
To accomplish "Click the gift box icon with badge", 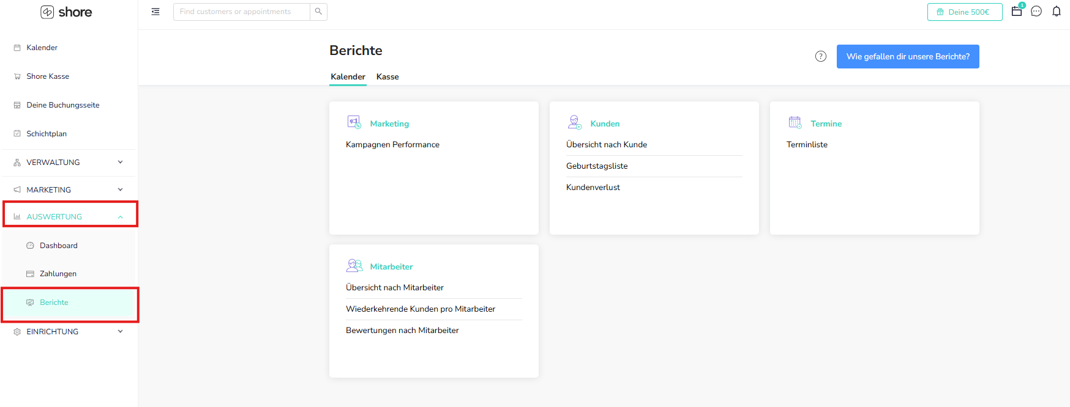I will pyautogui.click(x=1017, y=11).
